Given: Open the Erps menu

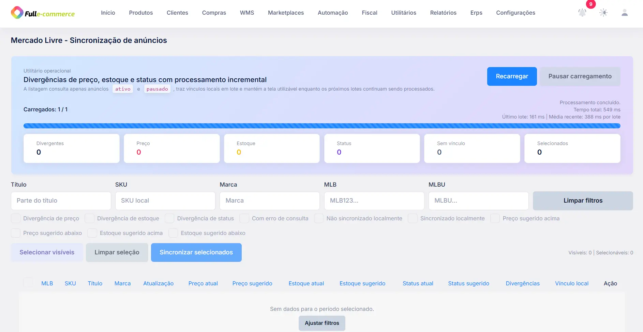Looking at the screenshot, I should point(476,13).
